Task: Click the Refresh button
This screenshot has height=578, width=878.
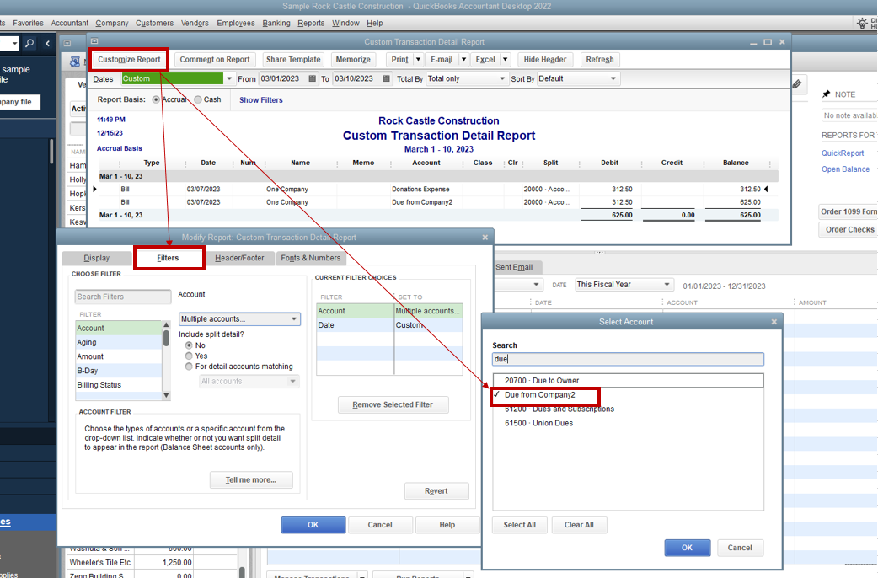Action: click(600, 59)
